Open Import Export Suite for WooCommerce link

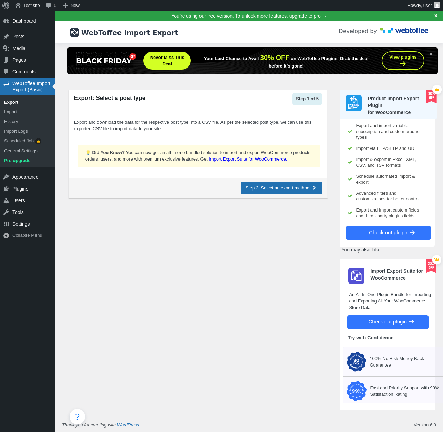pos(248,159)
